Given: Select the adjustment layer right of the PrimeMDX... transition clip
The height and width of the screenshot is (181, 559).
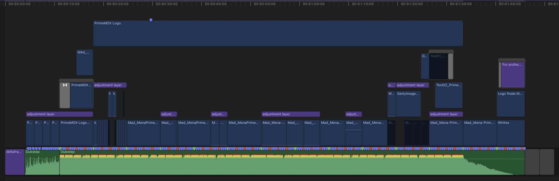Looking at the screenshot, I should [110, 85].
